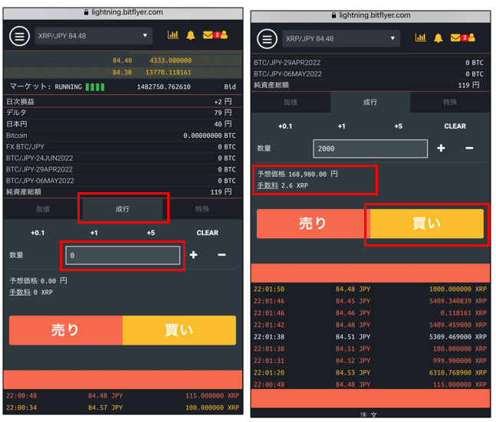
Task: Open user account icon in left screenshot
Action: click(224, 34)
